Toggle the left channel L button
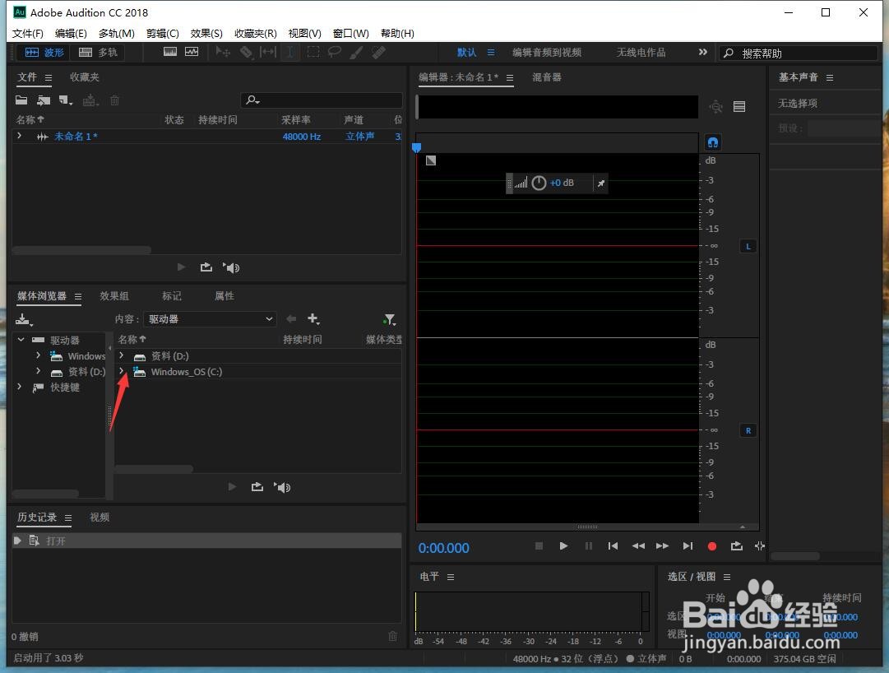 pos(748,246)
